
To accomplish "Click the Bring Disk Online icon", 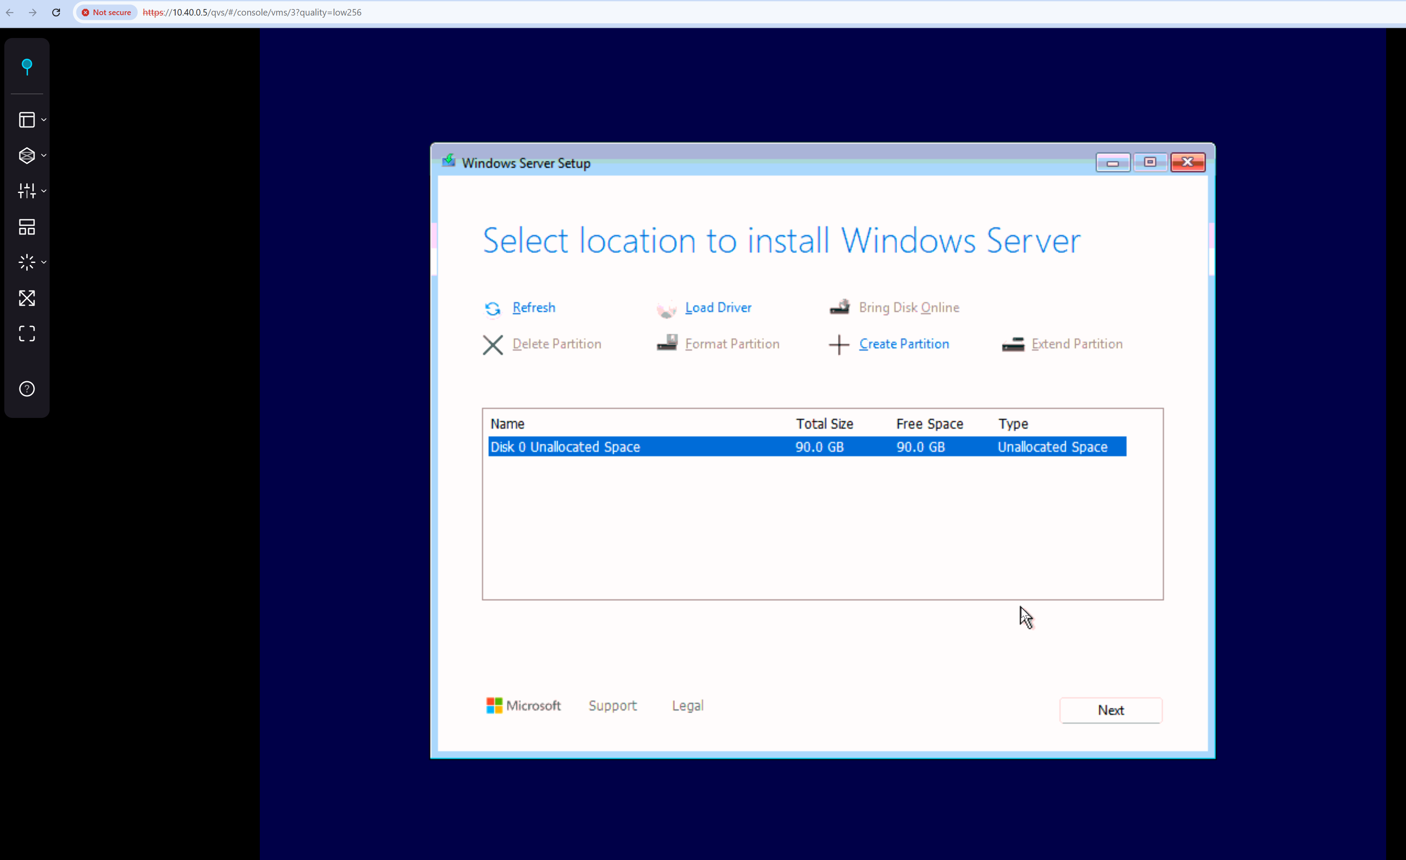I will click(839, 307).
